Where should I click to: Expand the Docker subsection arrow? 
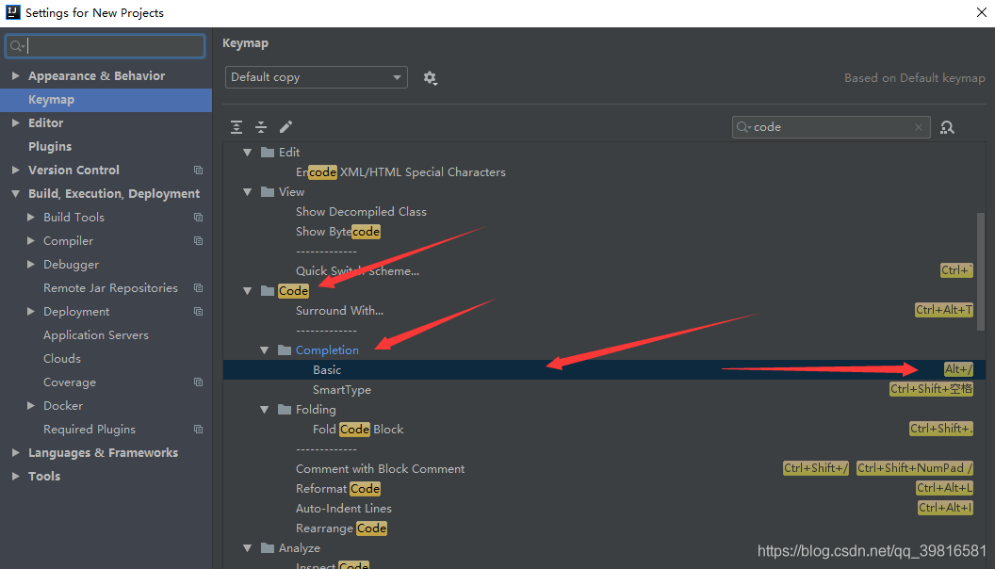(x=30, y=405)
